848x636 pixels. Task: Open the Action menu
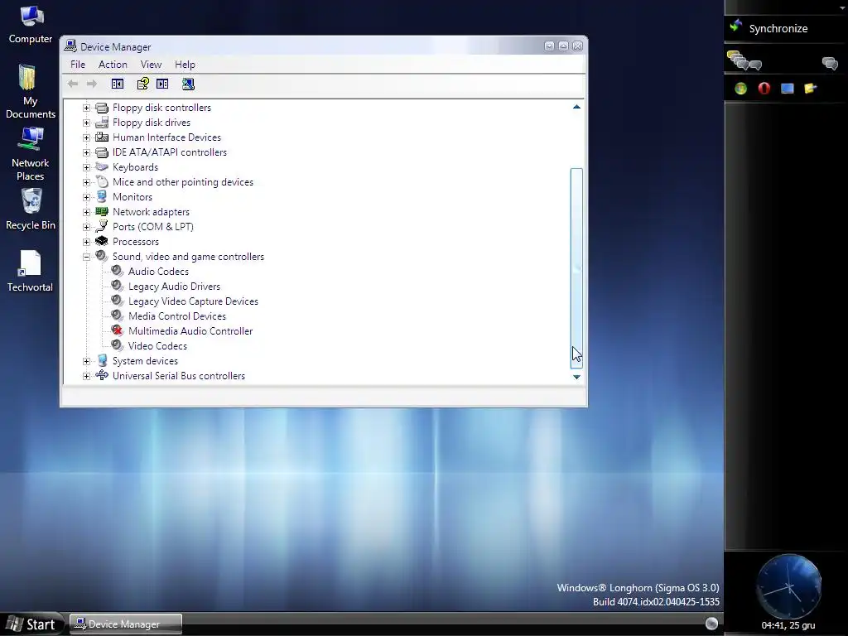(x=113, y=65)
